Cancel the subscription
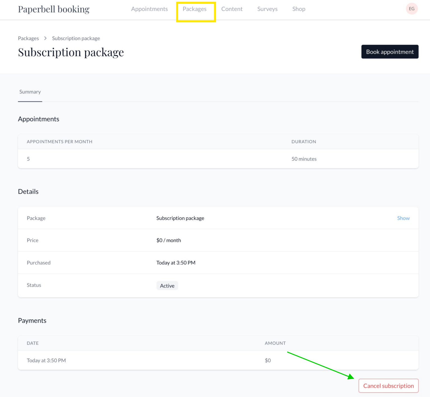The height and width of the screenshot is (397, 430). (x=389, y=386)
